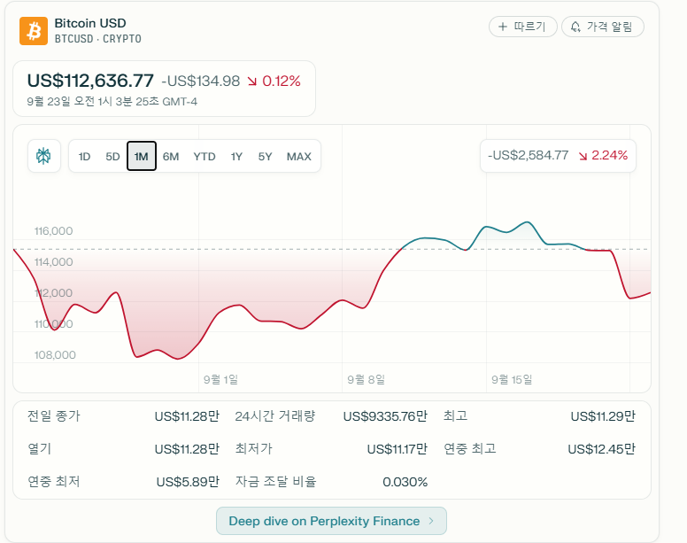Select the 6M chart range
The height and width of the screenshot is (543, 687).
[x=171, y=157]
